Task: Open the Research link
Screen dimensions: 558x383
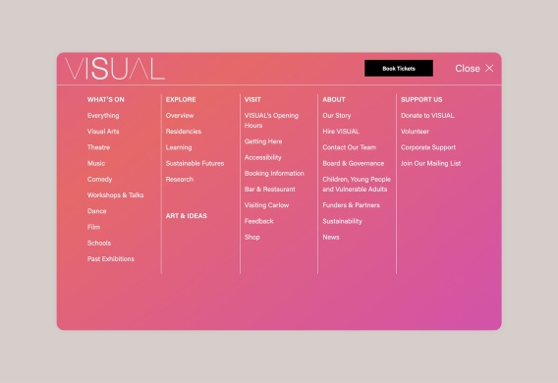Action: (180, 180)
